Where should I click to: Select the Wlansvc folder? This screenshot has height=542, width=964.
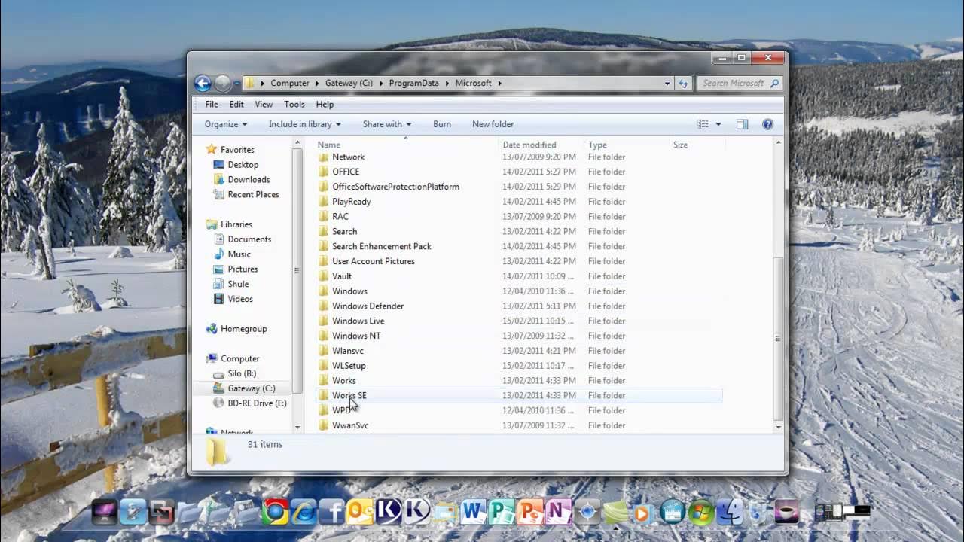348,351
